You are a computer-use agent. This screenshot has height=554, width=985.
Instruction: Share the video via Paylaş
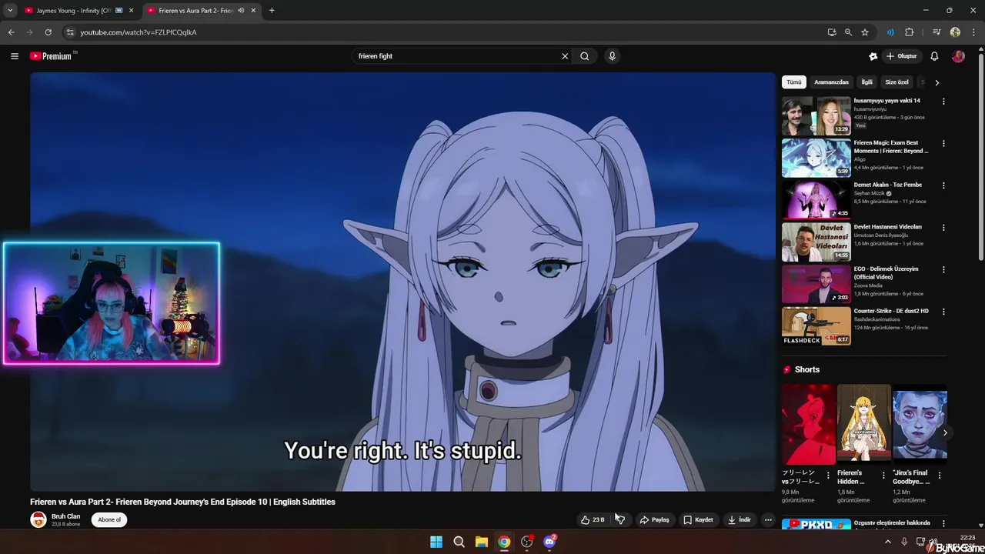coord(654,519)
